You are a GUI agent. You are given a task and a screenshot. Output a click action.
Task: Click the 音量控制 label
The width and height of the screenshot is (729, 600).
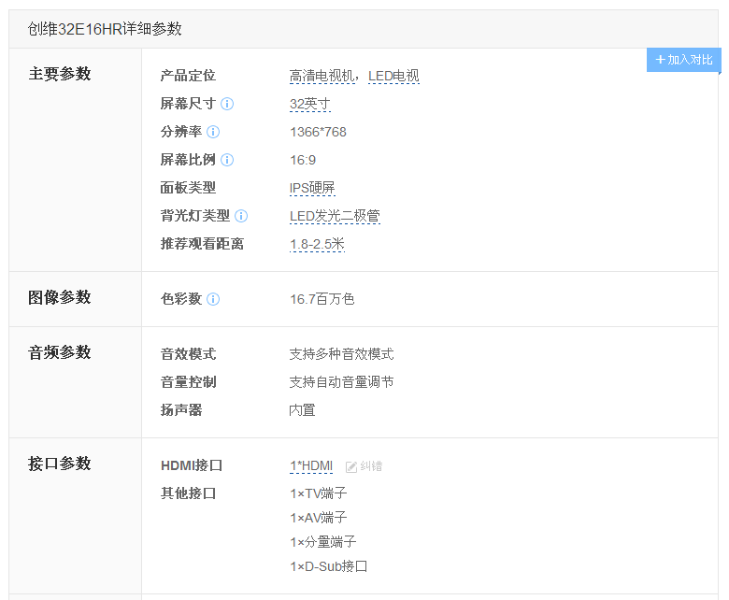(x=188, y=382)
